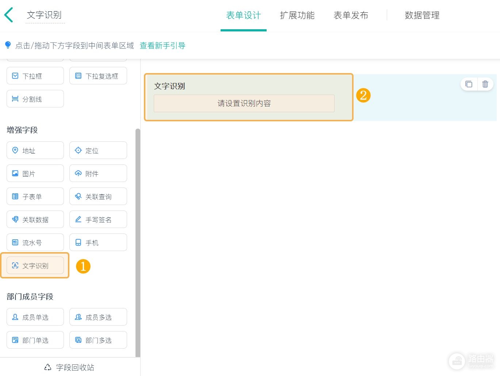Add the 关联查询 field

(x=98, y=196)
